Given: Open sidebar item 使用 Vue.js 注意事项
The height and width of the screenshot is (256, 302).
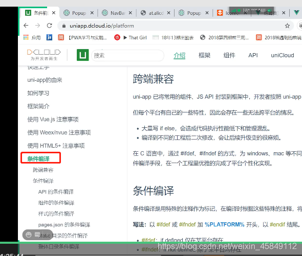Looking at the screenshot, I should (53, 120).
